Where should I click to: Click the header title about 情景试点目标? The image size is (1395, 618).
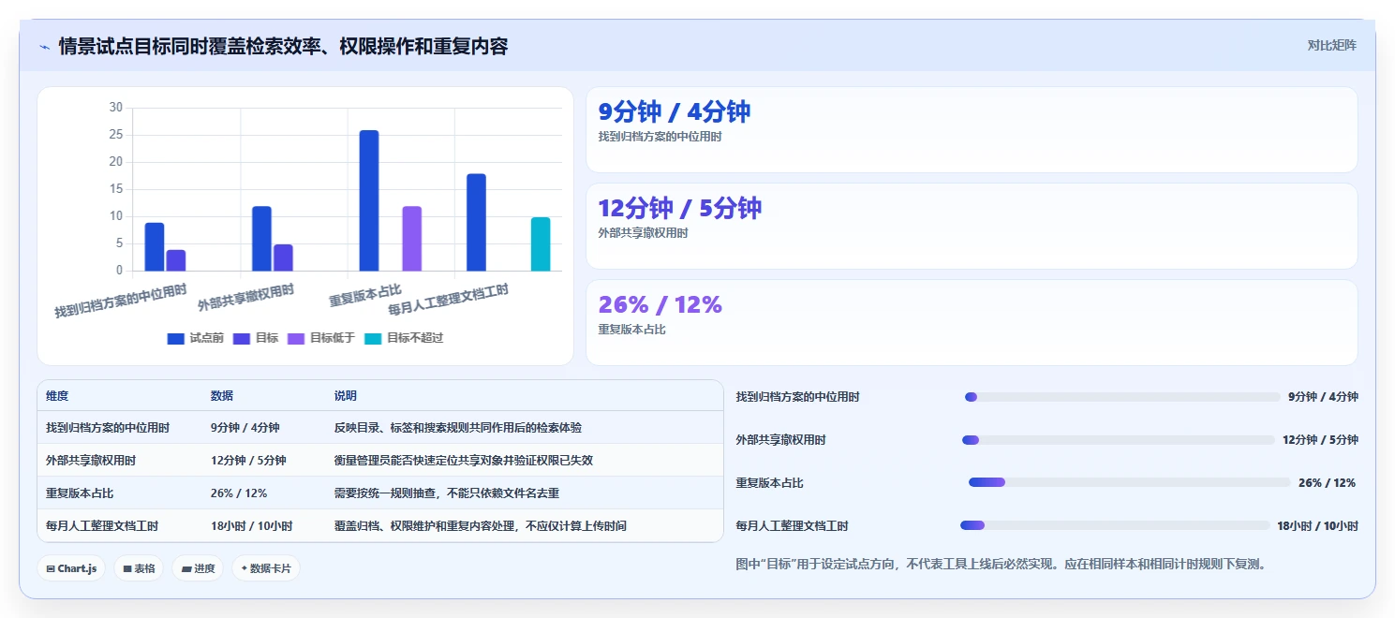pos(283,46)
